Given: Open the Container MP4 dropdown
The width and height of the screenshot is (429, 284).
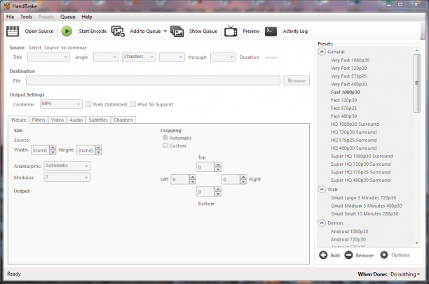Looking at the screenshot, I should pyautogui.click(x=61, y=104).
